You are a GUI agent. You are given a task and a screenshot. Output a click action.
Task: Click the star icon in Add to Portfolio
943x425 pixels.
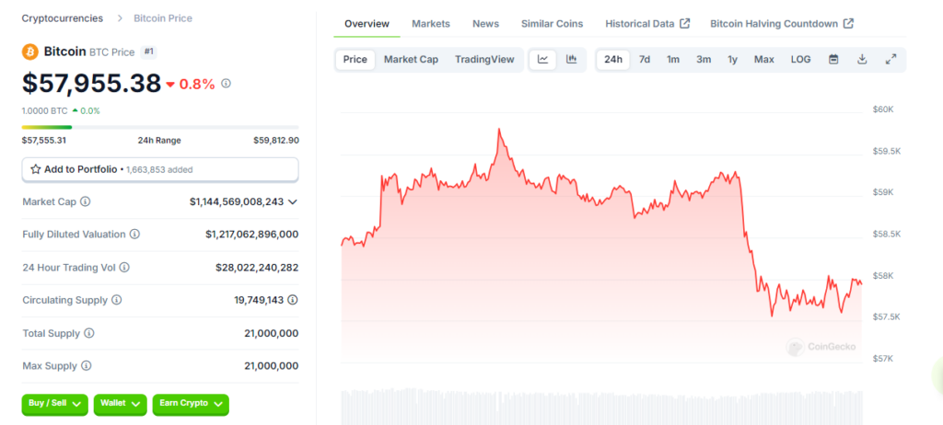[36, 169]
